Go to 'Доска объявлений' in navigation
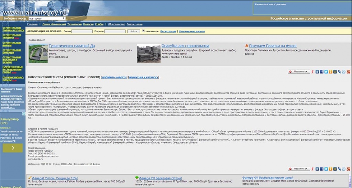 coord(54,24)
